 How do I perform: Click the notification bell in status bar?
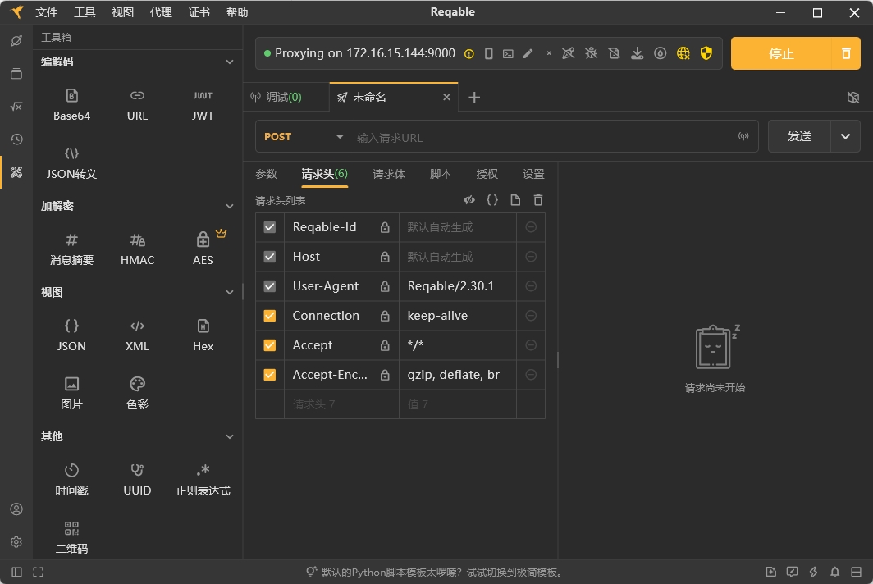tap(834, 572)
